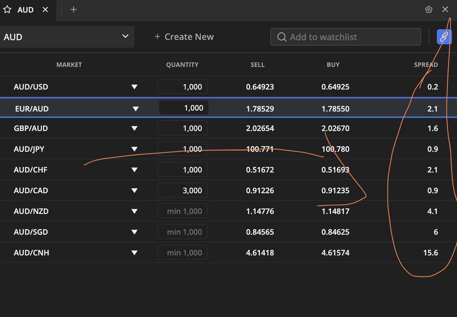
Task: Buy AUD/USD at 0.64925
Action: 335,87
